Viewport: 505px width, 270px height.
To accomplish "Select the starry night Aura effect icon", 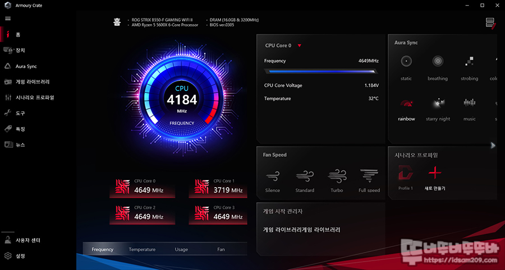I will (x=438, y=103).
